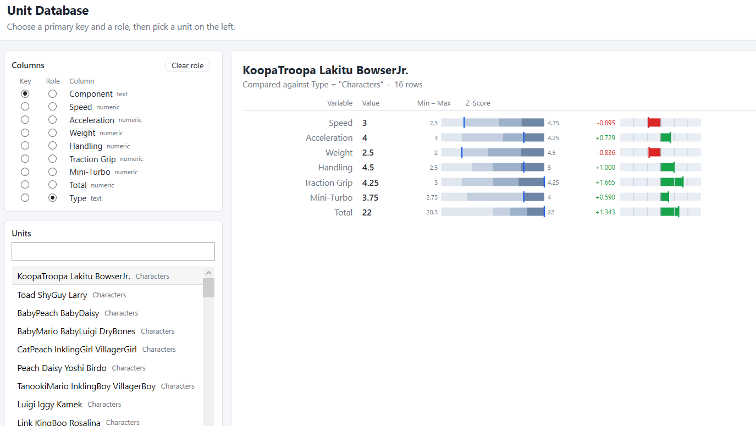Click the Total variable label
Image resolution: width=756 pixels, height=426 pixels.
(x=344, y=212)
